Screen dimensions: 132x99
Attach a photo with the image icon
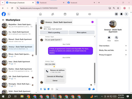coord(45,89)
